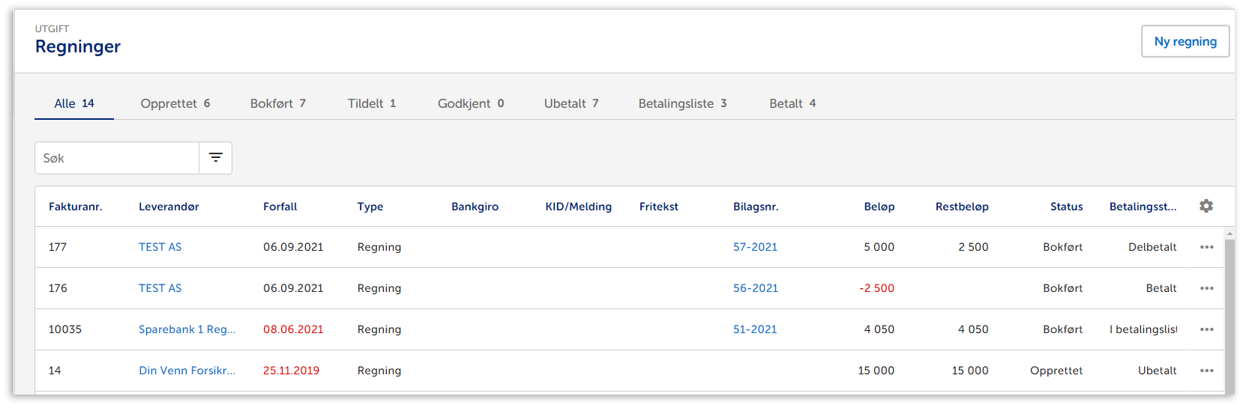Screen dimensions: 1246x408
Task: Sort by the Forfall column header
Action: 280,207
